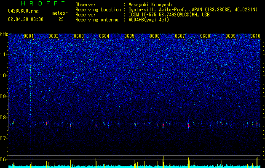Viewport: 265px width, 168px height.
Task: Click the HROFFT title text
Action: tap(43, 3)
